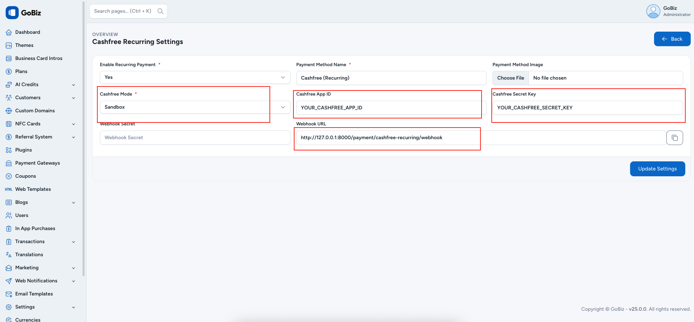Click the sidebar vertical scrollbar
Screen dimensions: 694x322
(x=84, y=138)
